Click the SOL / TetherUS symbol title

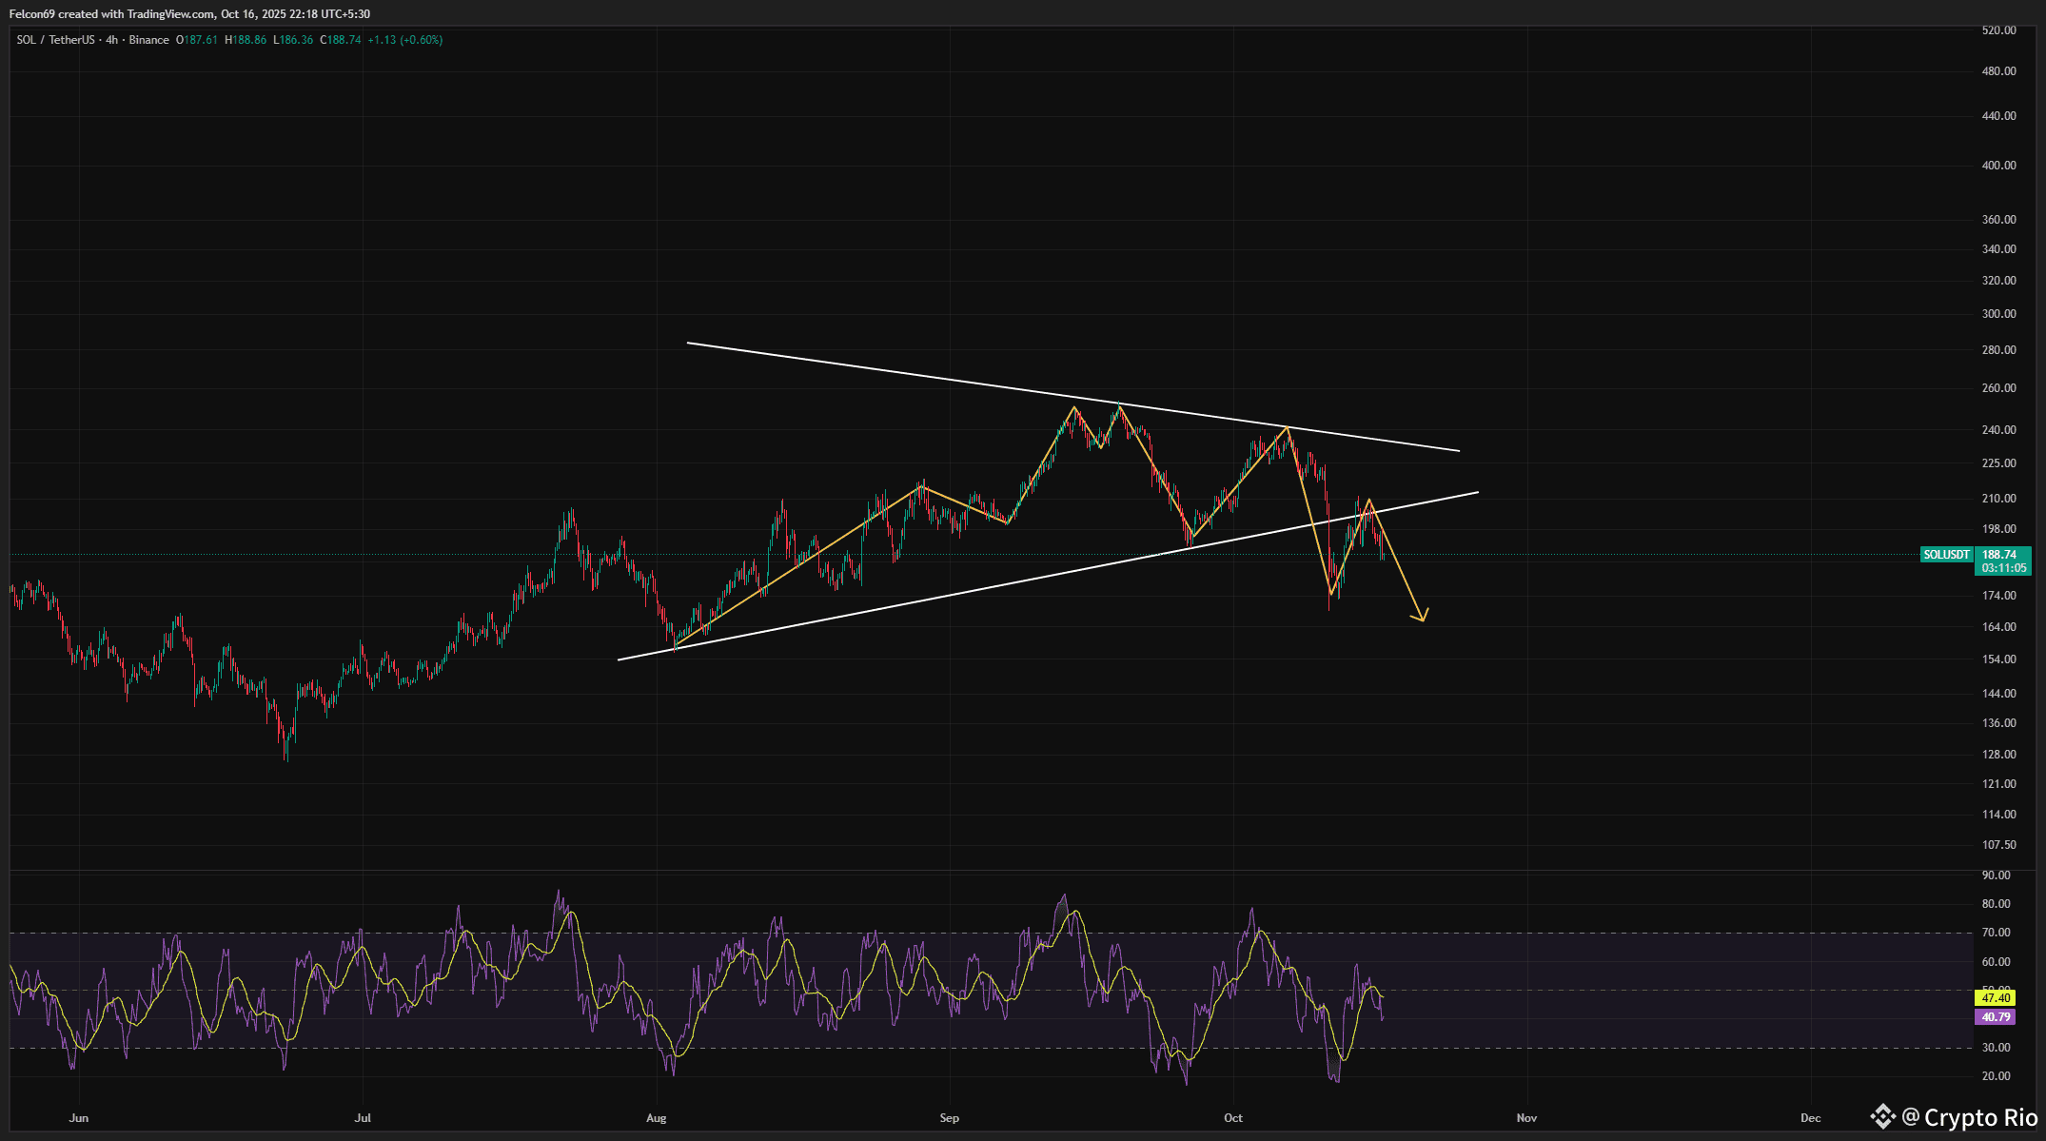(55, 40)
